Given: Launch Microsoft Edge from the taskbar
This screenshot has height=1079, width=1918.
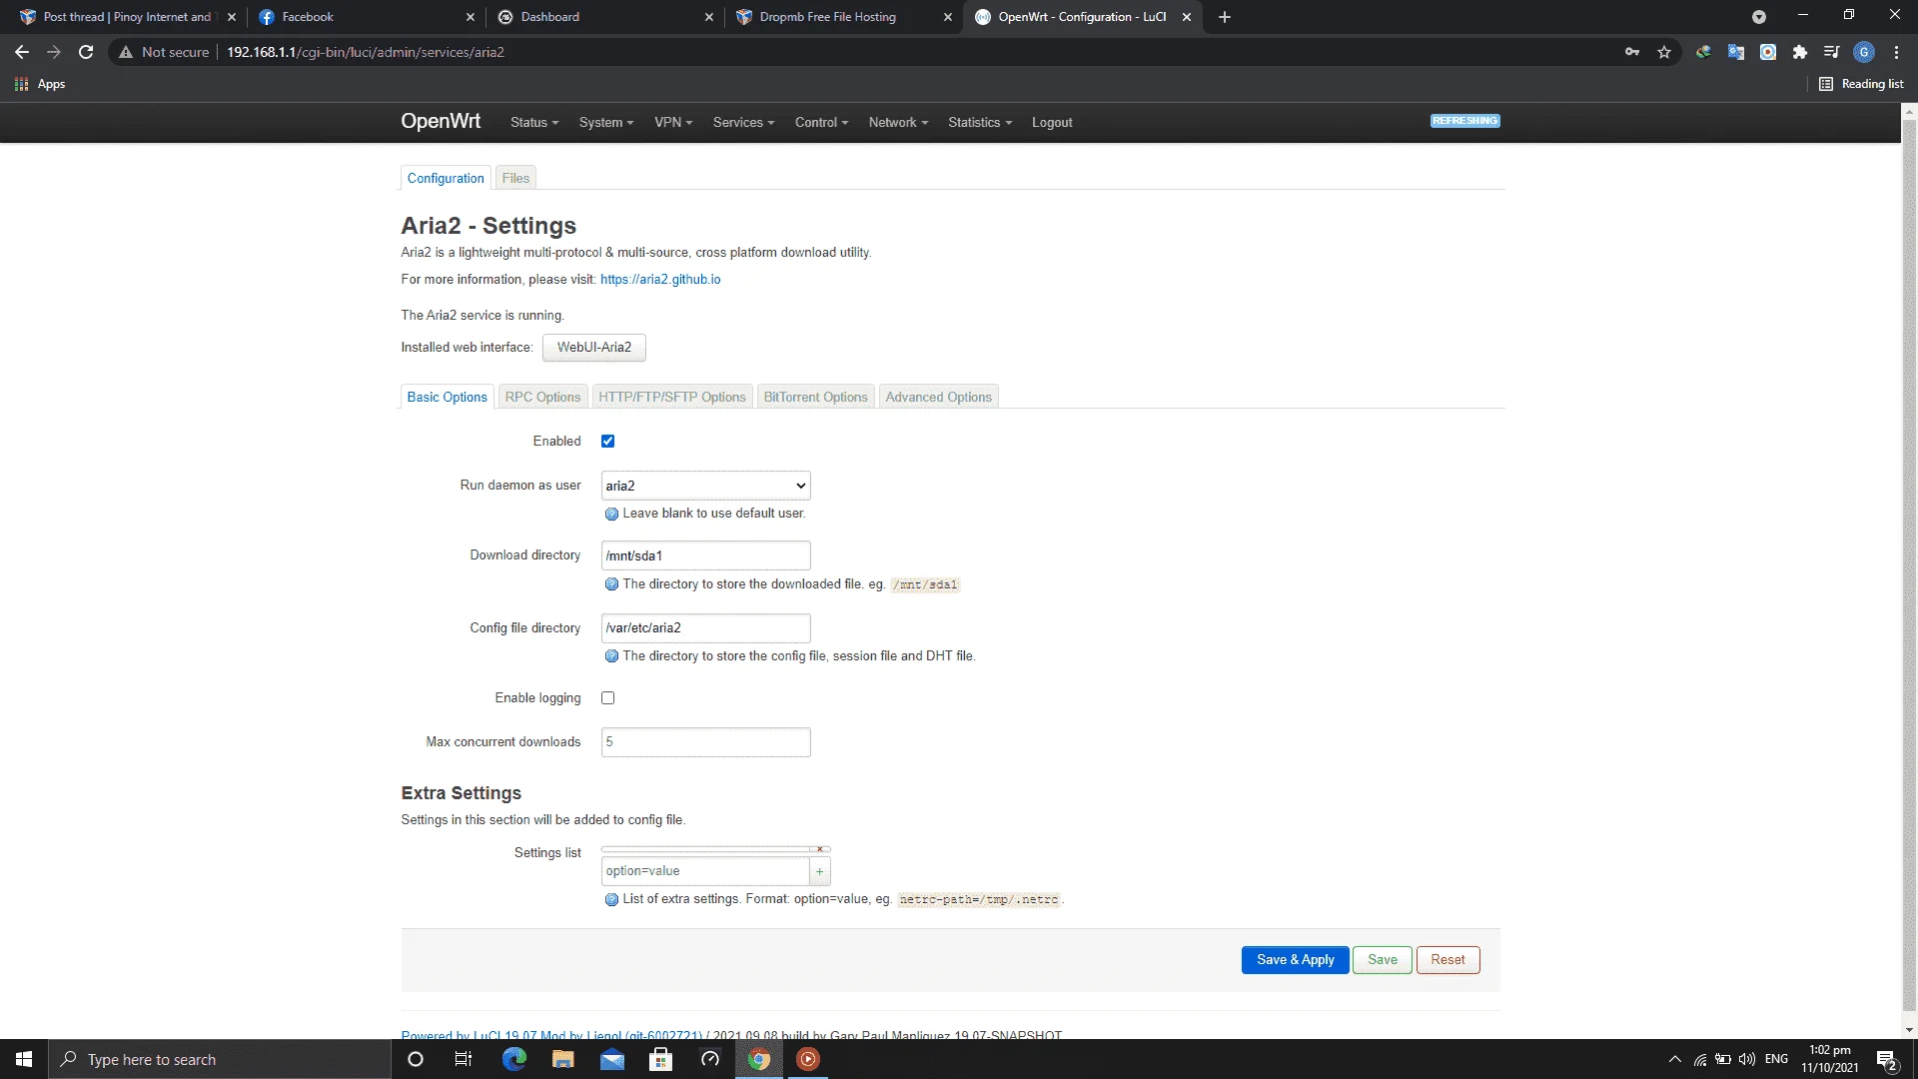Looking at the screenshot, I should (x=513, y=1059).
